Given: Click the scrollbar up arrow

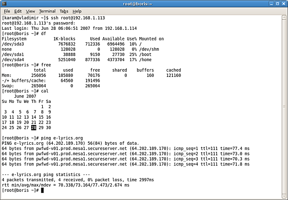Looking at the screenshot, I should [x=283, y=18].
